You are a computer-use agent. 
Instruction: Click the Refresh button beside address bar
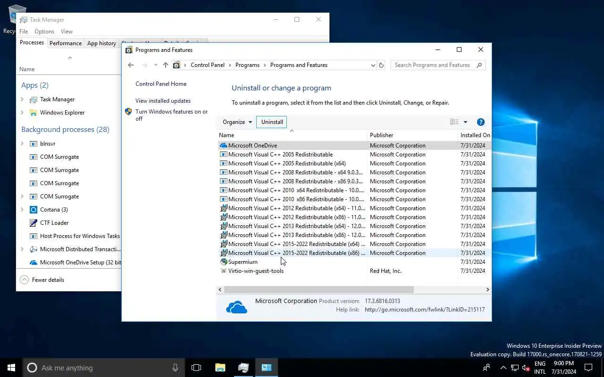[x=381, y=65]
